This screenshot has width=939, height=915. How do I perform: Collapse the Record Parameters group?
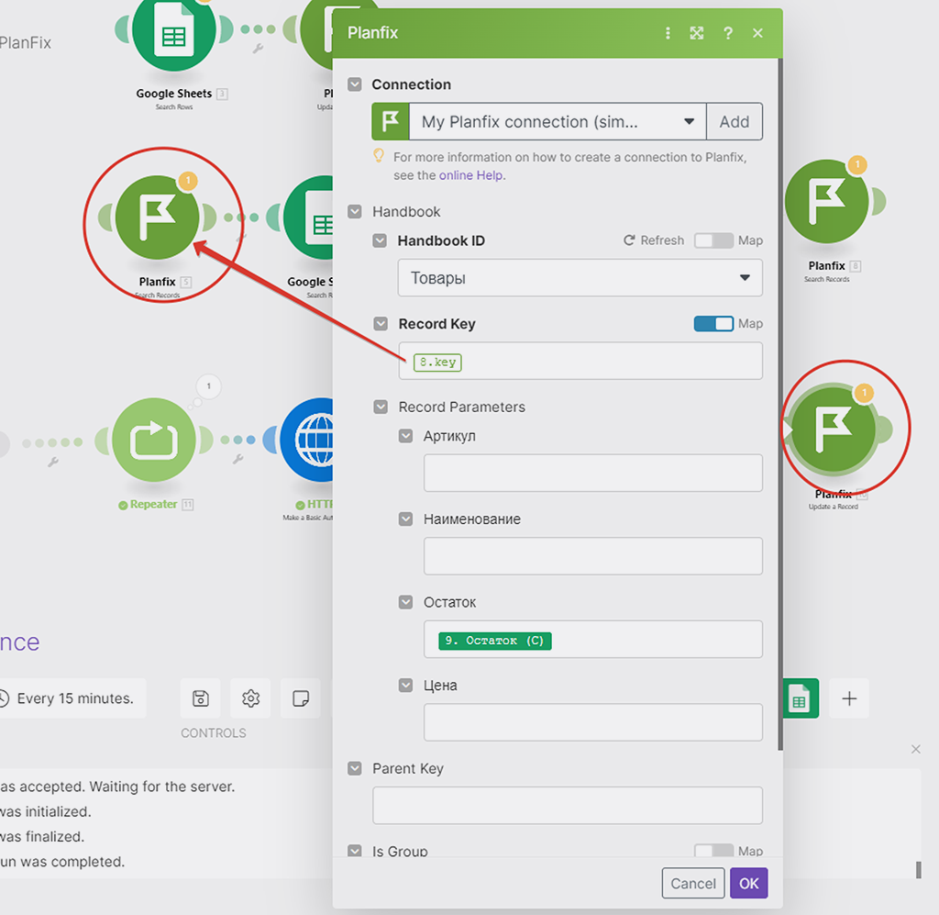pyautogui.click(x=381, y=407)
